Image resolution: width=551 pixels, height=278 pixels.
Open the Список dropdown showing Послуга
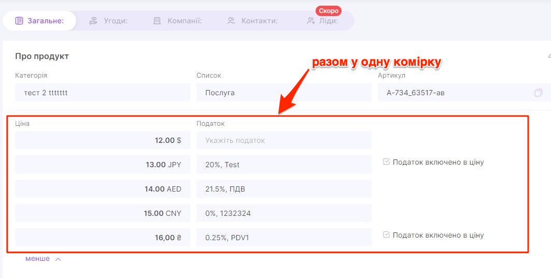pos(284,93)
